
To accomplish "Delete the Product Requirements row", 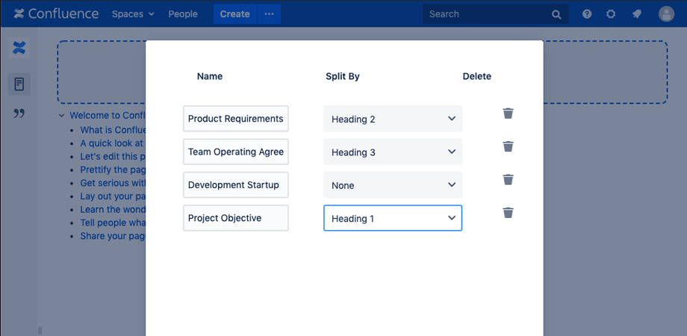I will 508,113.
